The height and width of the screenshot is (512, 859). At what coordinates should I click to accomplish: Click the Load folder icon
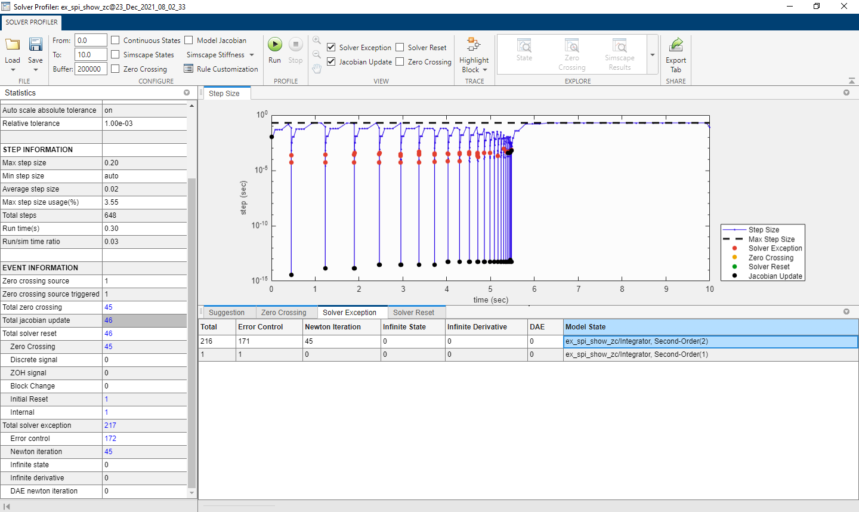click(x=13, y=45)
